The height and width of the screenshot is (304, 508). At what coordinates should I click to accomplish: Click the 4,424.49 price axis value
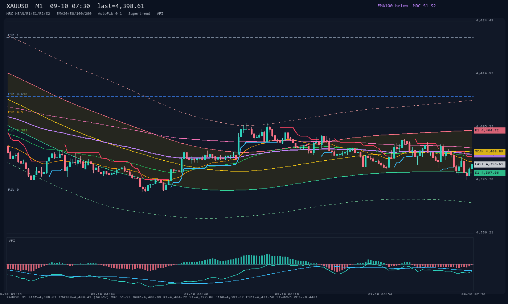485,20
